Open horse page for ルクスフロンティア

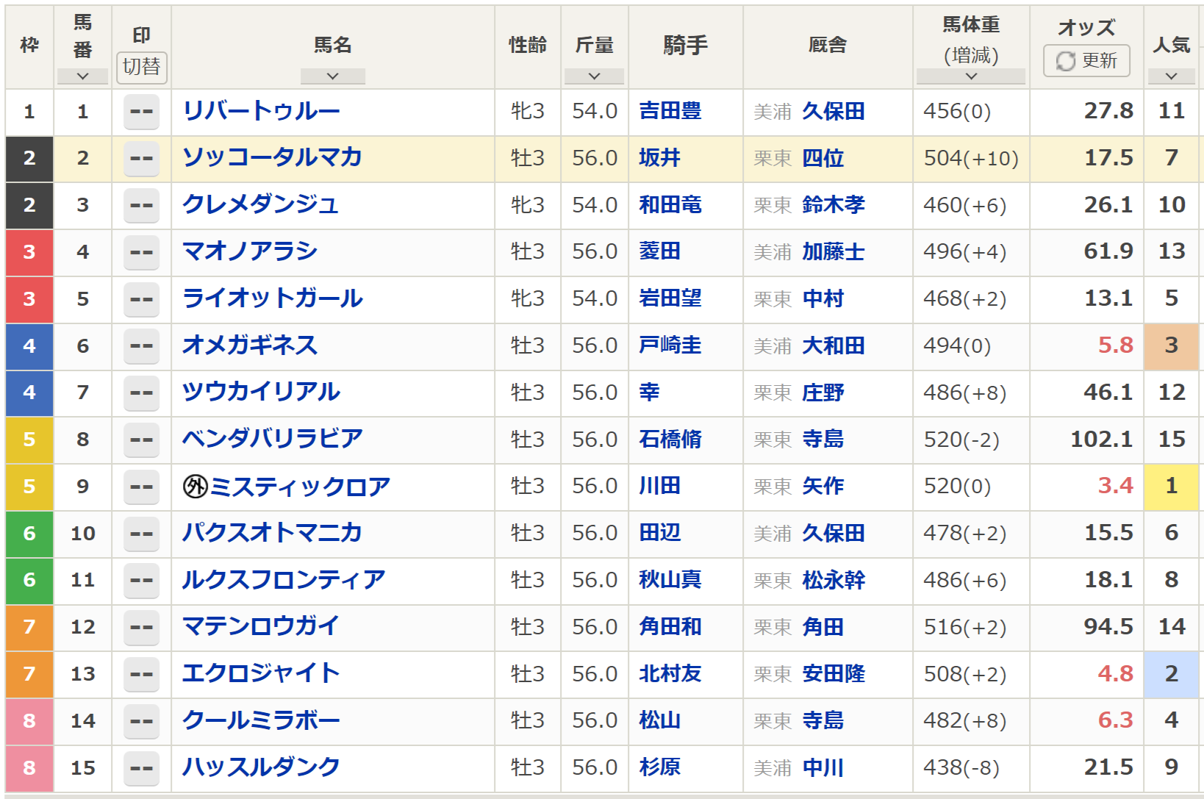tap(284, 580)
